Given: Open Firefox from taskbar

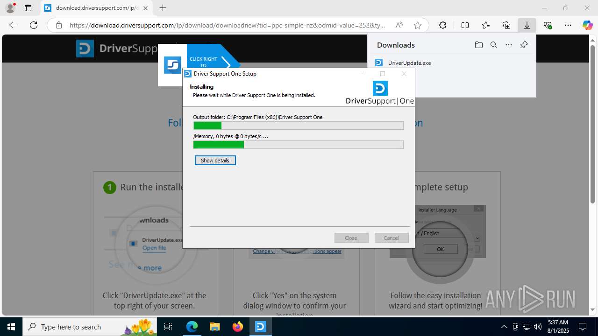Looking at the screenshot, I should 238,327.
